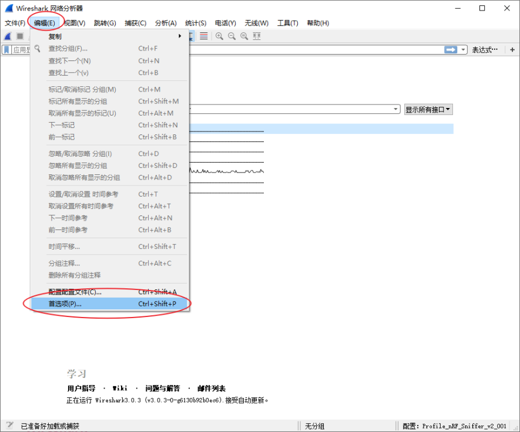Open the 统计(S) menu

(196, 23)
